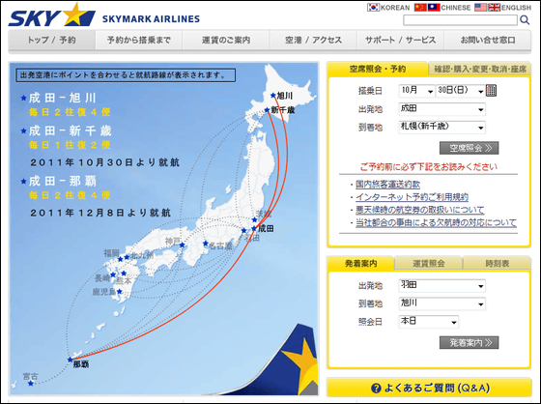Open the 到着地 dropdown showing 札幌(新千歳)
This screenshot has height=404, width=541.
(x=442, y=127)
